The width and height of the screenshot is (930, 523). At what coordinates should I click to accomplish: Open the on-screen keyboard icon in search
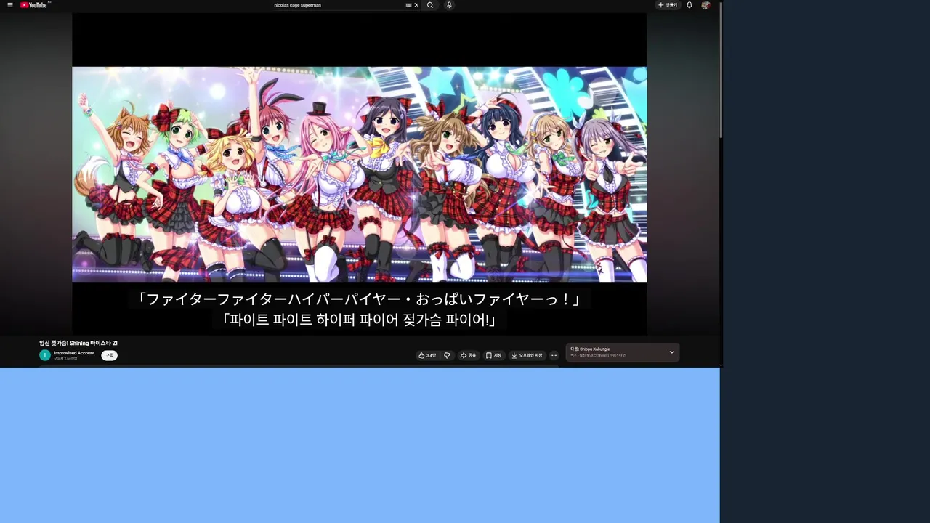pos(408,5)
